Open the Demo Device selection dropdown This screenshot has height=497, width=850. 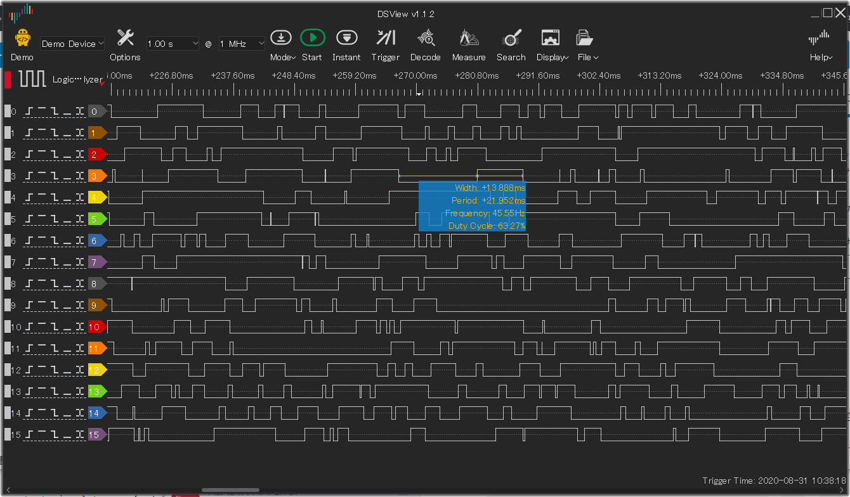(x=72, y=44)
